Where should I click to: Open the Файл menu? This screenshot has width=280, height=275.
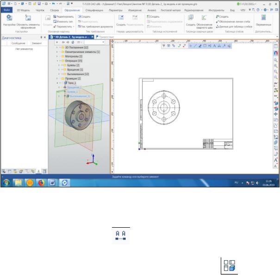point(7,9)
